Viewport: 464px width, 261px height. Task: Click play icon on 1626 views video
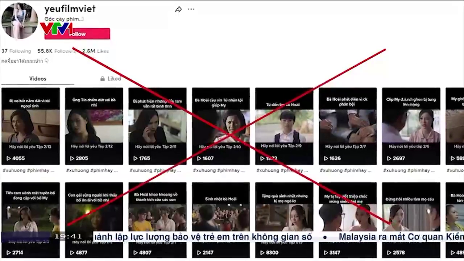[326, 158]
